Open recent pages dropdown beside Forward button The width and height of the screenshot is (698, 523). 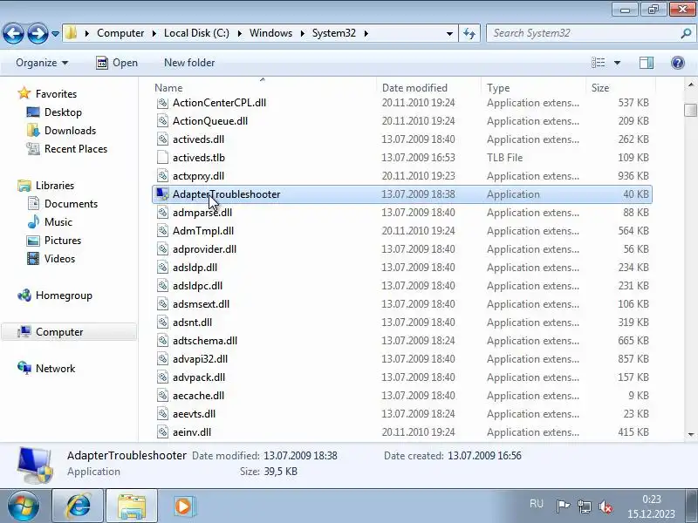click(55, 34)
